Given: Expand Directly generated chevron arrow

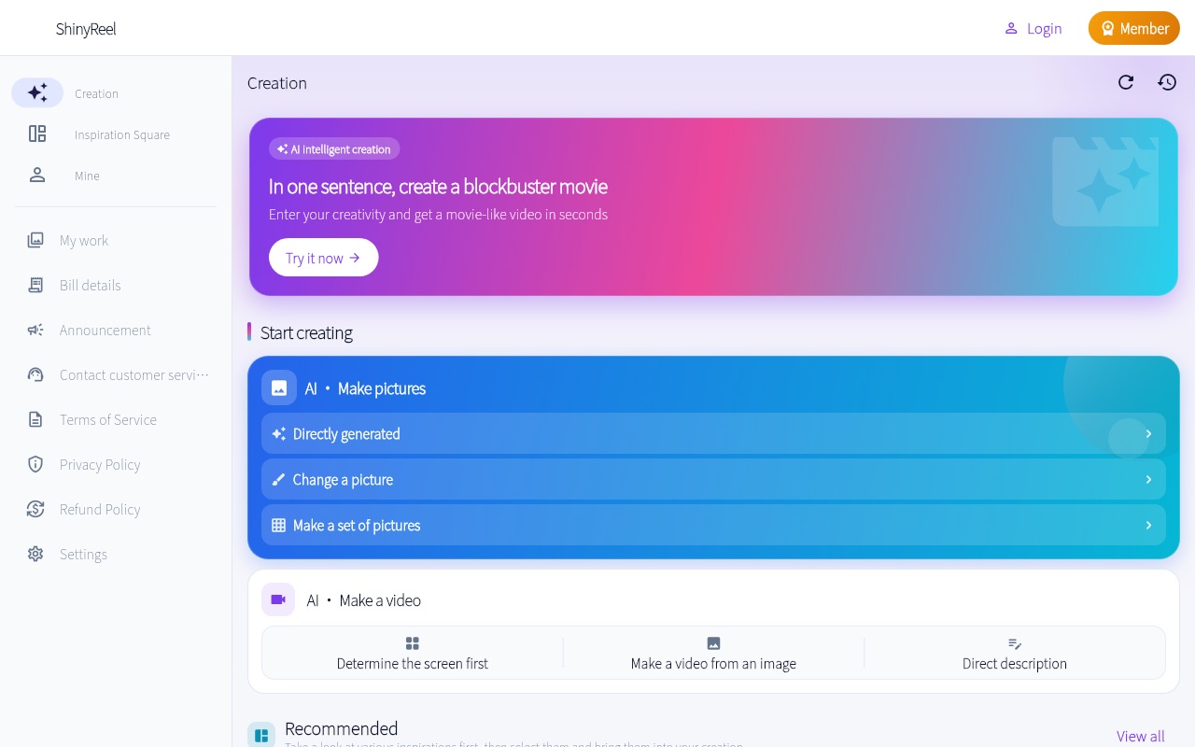Looking at the screenshot, I should click(1148, 433).
